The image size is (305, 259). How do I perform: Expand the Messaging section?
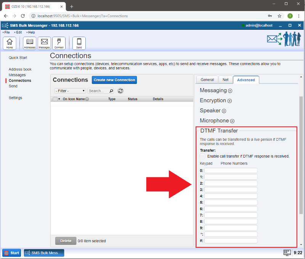[x=230, y=91]
